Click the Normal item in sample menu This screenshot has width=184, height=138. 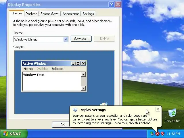tap(28, 69)
